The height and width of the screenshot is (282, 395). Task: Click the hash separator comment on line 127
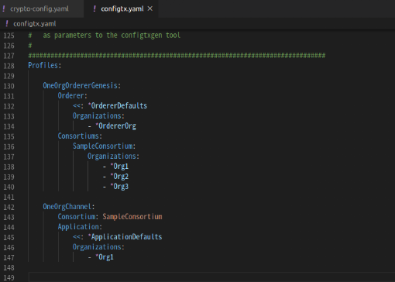(x=177, y=56)
